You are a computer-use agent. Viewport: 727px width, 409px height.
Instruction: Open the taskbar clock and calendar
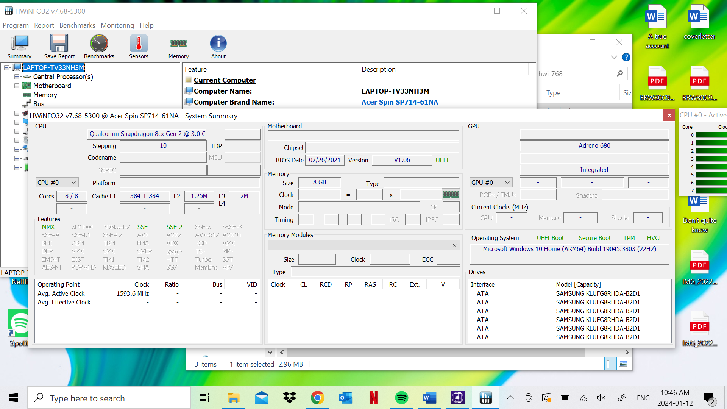point(675,398)
